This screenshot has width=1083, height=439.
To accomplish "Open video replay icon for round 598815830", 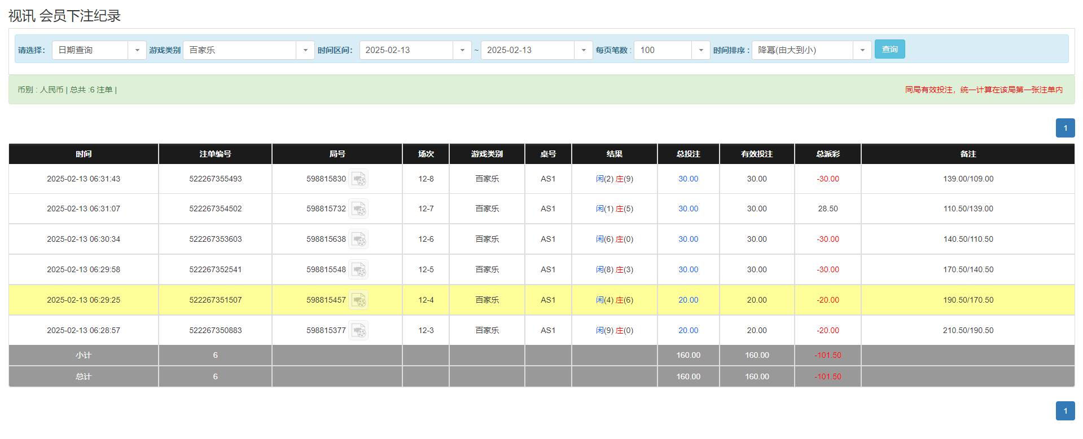I will [358, 179].
